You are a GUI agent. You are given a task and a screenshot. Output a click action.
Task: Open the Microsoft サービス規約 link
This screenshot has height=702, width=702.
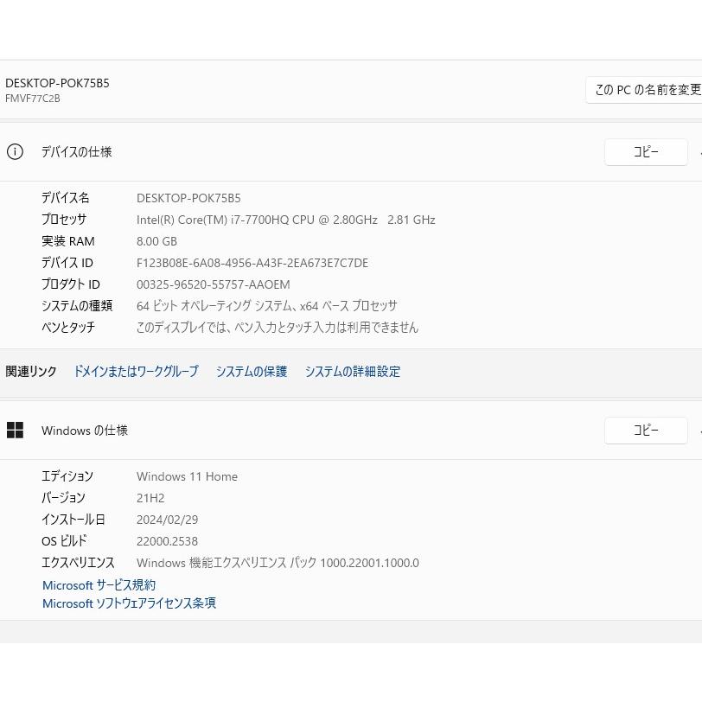(x=99, y=585)
